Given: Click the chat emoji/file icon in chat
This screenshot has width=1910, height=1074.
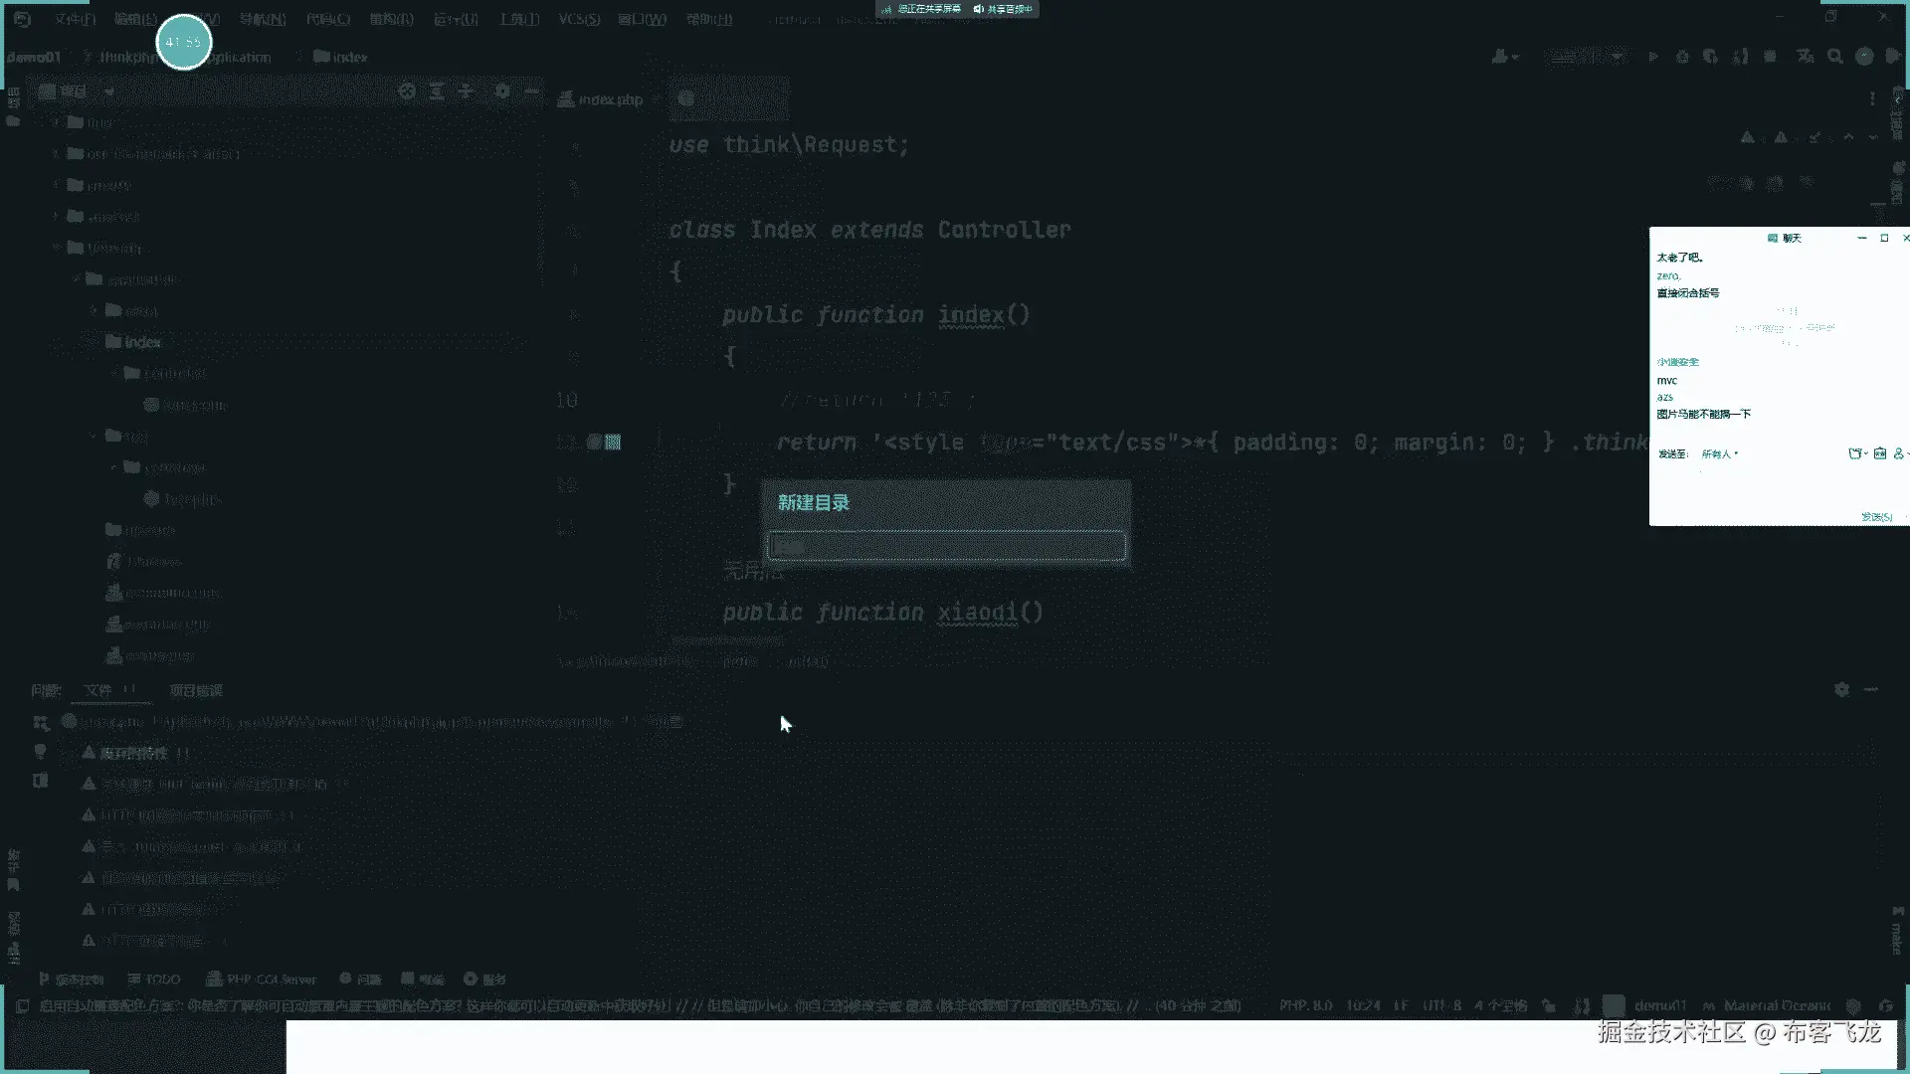Looking at the screenshot, I should 1855,453.
